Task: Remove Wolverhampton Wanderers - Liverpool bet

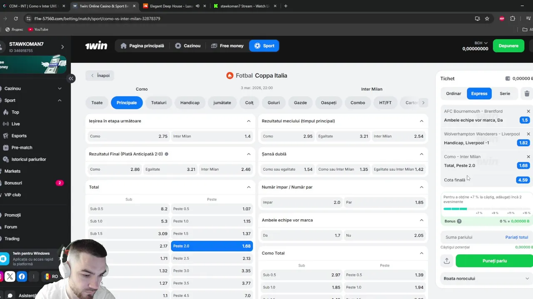Action: (x=528, y=134)
